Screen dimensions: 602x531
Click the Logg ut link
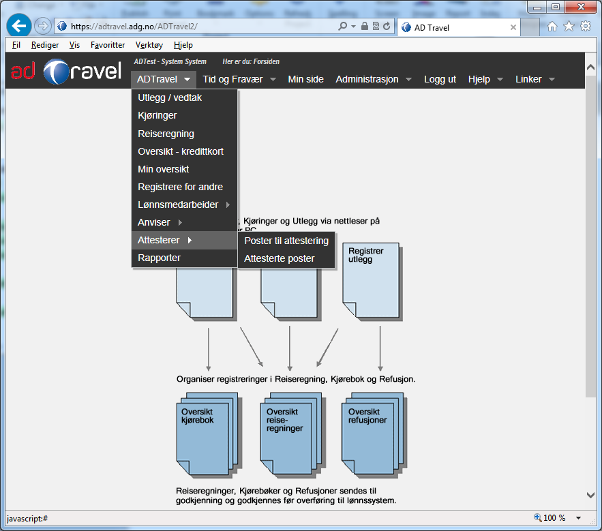[440, 79]
